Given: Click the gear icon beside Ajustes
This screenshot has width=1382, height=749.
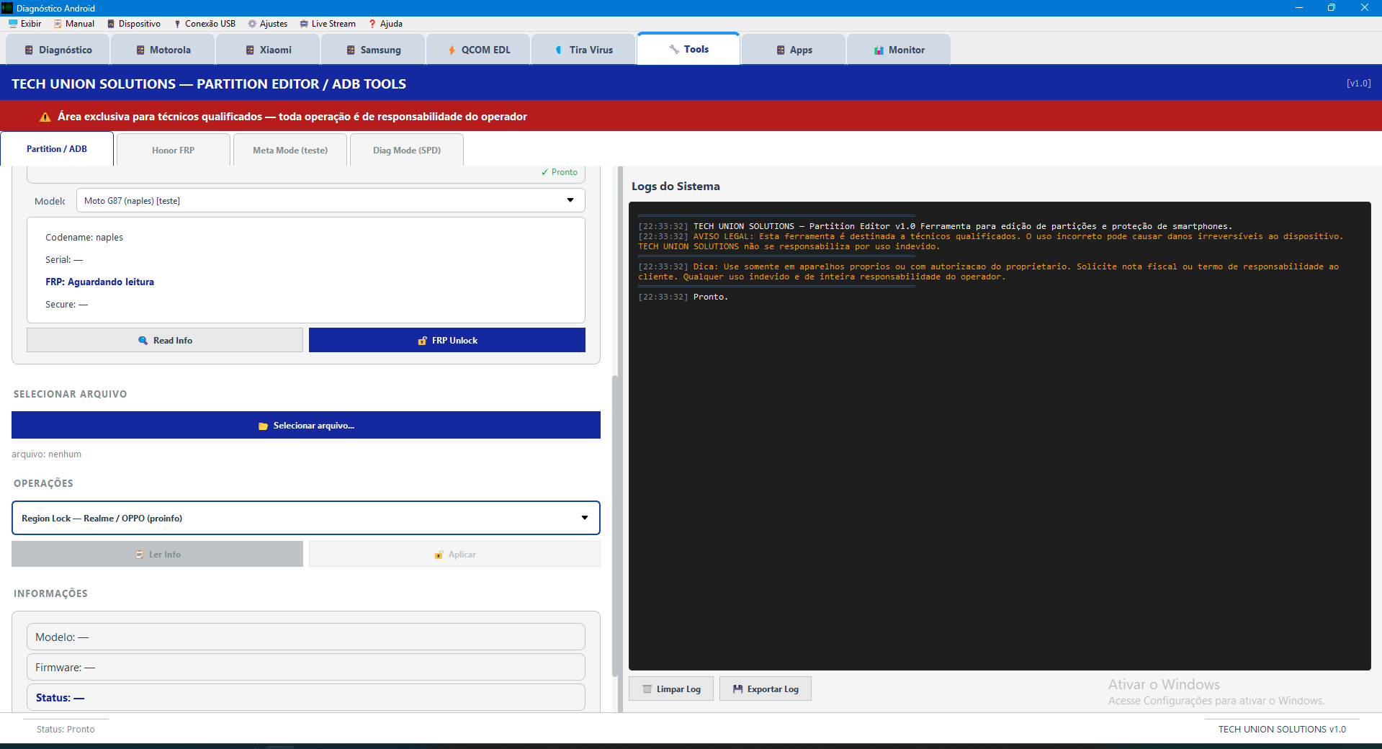Looking at the screenshot, I should point(252,24).
